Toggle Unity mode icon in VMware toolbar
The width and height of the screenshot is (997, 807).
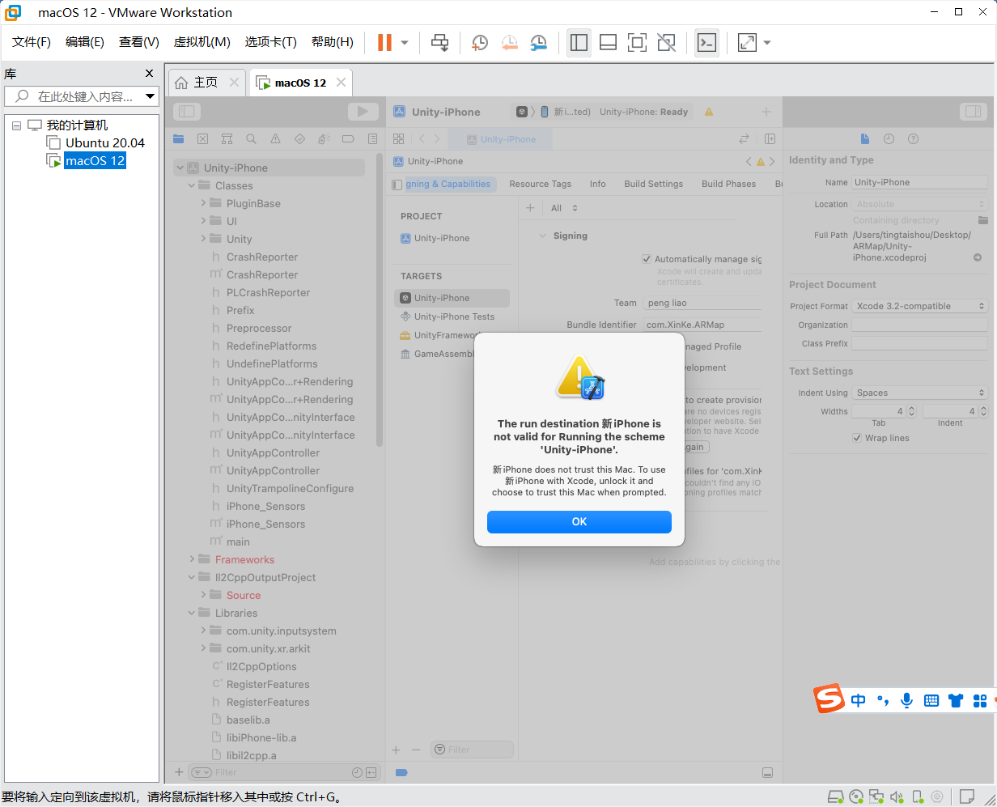(x=667, y=42)
